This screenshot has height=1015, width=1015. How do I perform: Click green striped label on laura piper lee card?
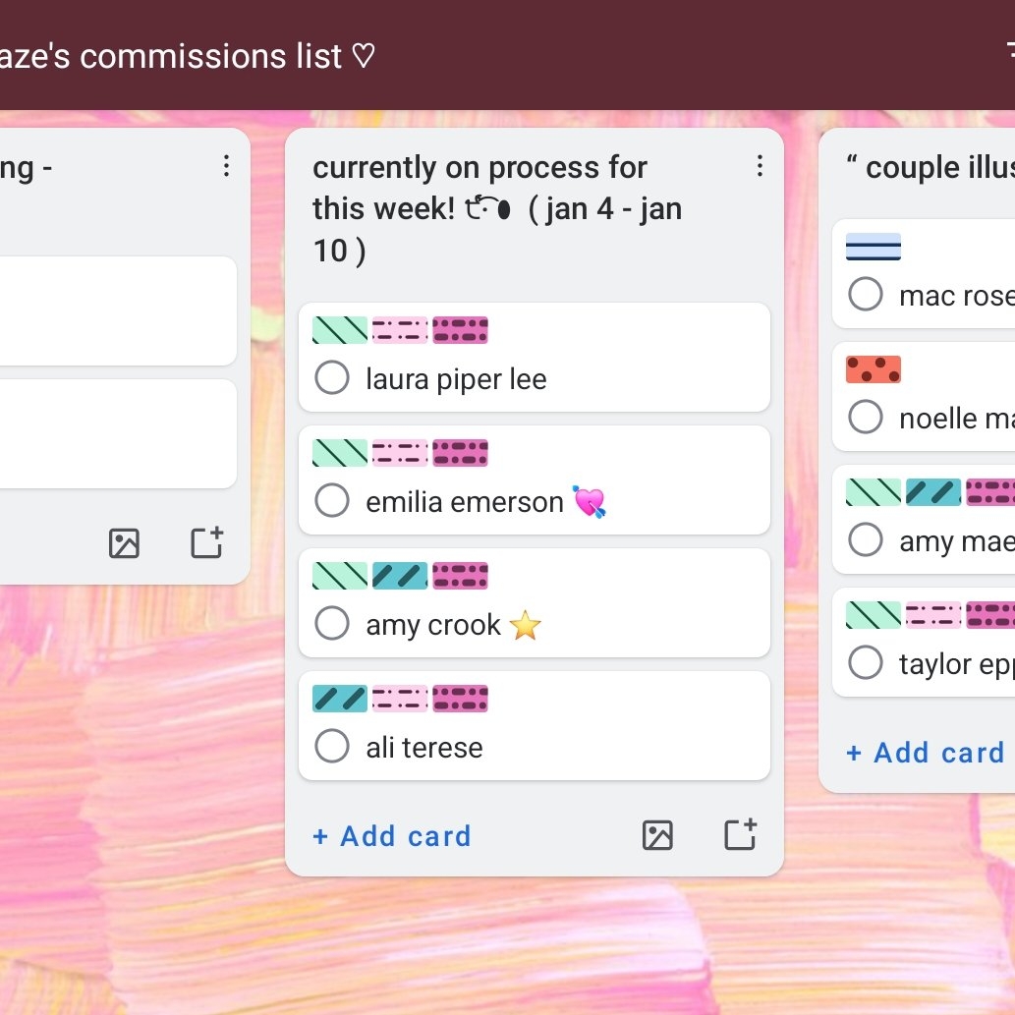[340, 330]
